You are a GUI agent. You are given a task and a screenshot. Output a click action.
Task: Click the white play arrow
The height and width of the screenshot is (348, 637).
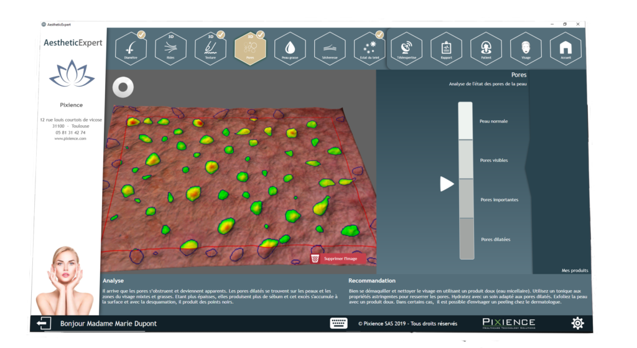(447, 184)
